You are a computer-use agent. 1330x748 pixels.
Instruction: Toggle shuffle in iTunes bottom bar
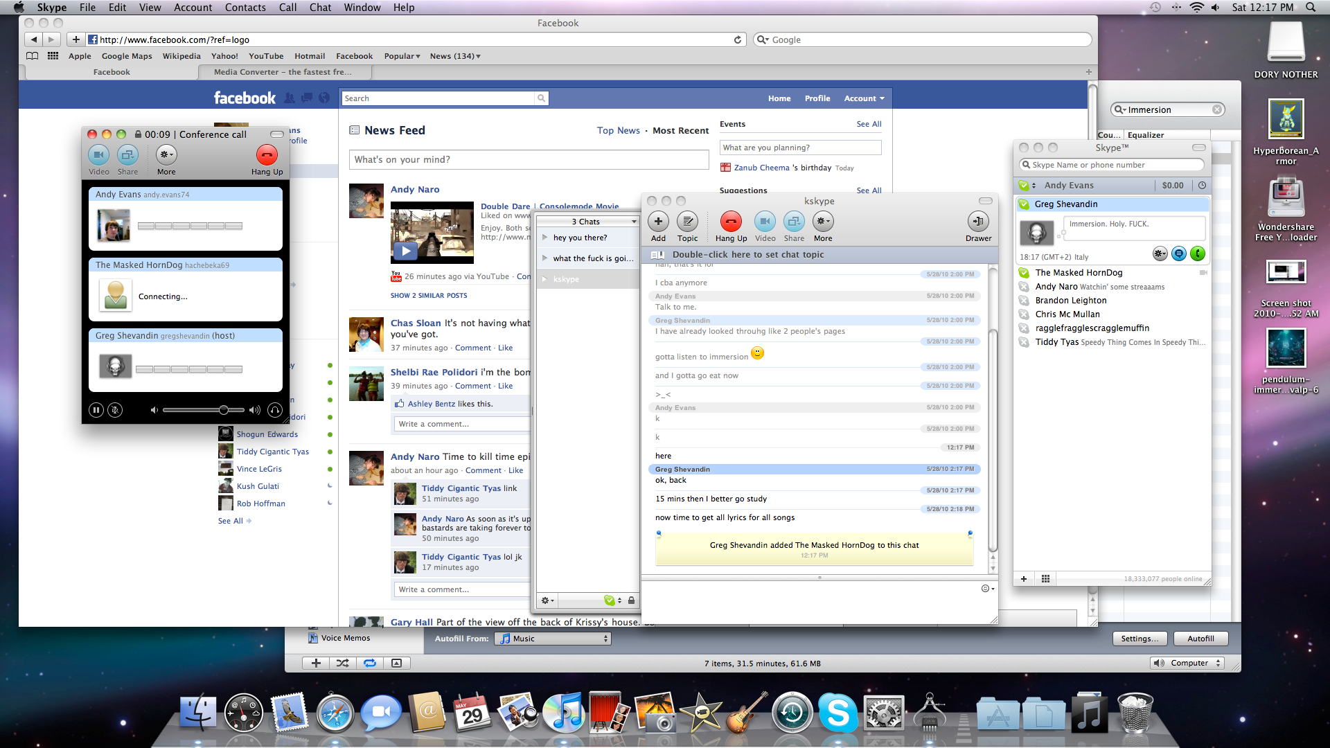coord(343,664)
